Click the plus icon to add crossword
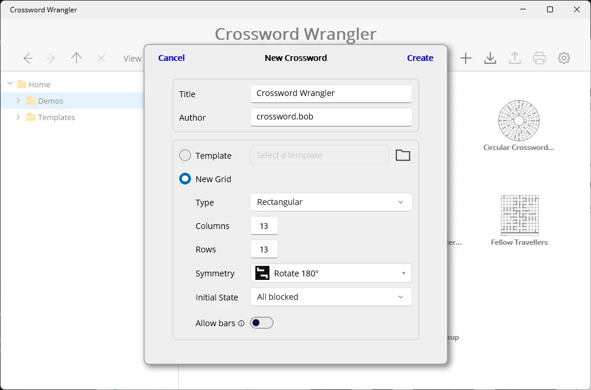Image resolution: width=591 pixels, height=390 pixels. [466, 58]
